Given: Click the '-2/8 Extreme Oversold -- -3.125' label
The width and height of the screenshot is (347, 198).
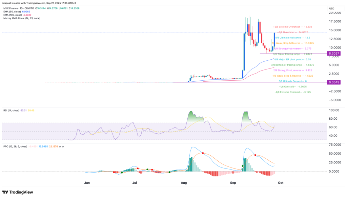Looking at the screenshot, I should coord(292,92).
